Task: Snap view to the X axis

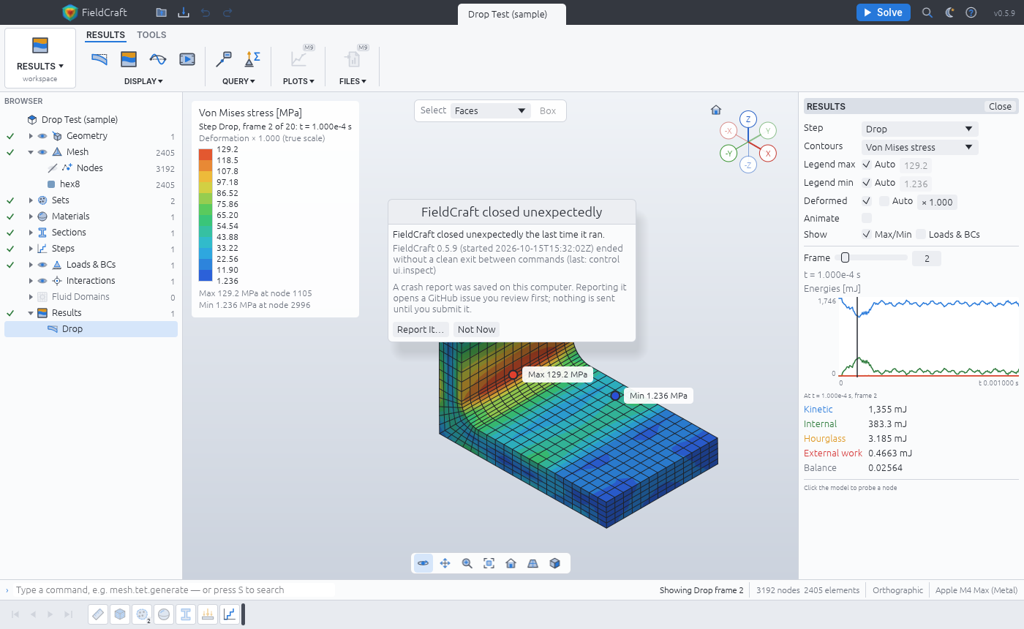Action: click(767, 154)
